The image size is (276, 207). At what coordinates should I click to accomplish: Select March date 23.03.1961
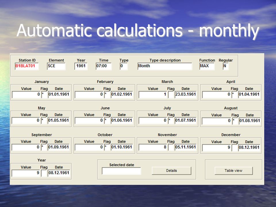[x=185, y=95]
